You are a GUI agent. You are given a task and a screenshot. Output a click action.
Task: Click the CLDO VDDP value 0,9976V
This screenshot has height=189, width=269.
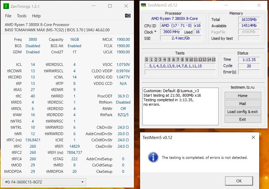pos(123,71)
